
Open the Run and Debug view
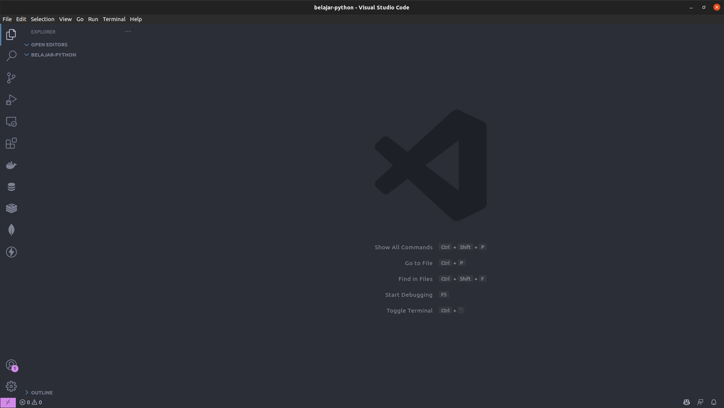point(11,100)
